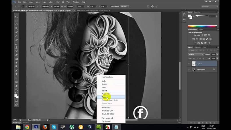Select the Hand tool
The width and height of the screenshot is (231, 130).
16,86
